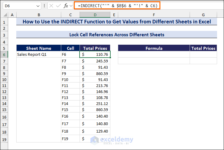
Task: Select column F header
Action: (x=154, y=15)
